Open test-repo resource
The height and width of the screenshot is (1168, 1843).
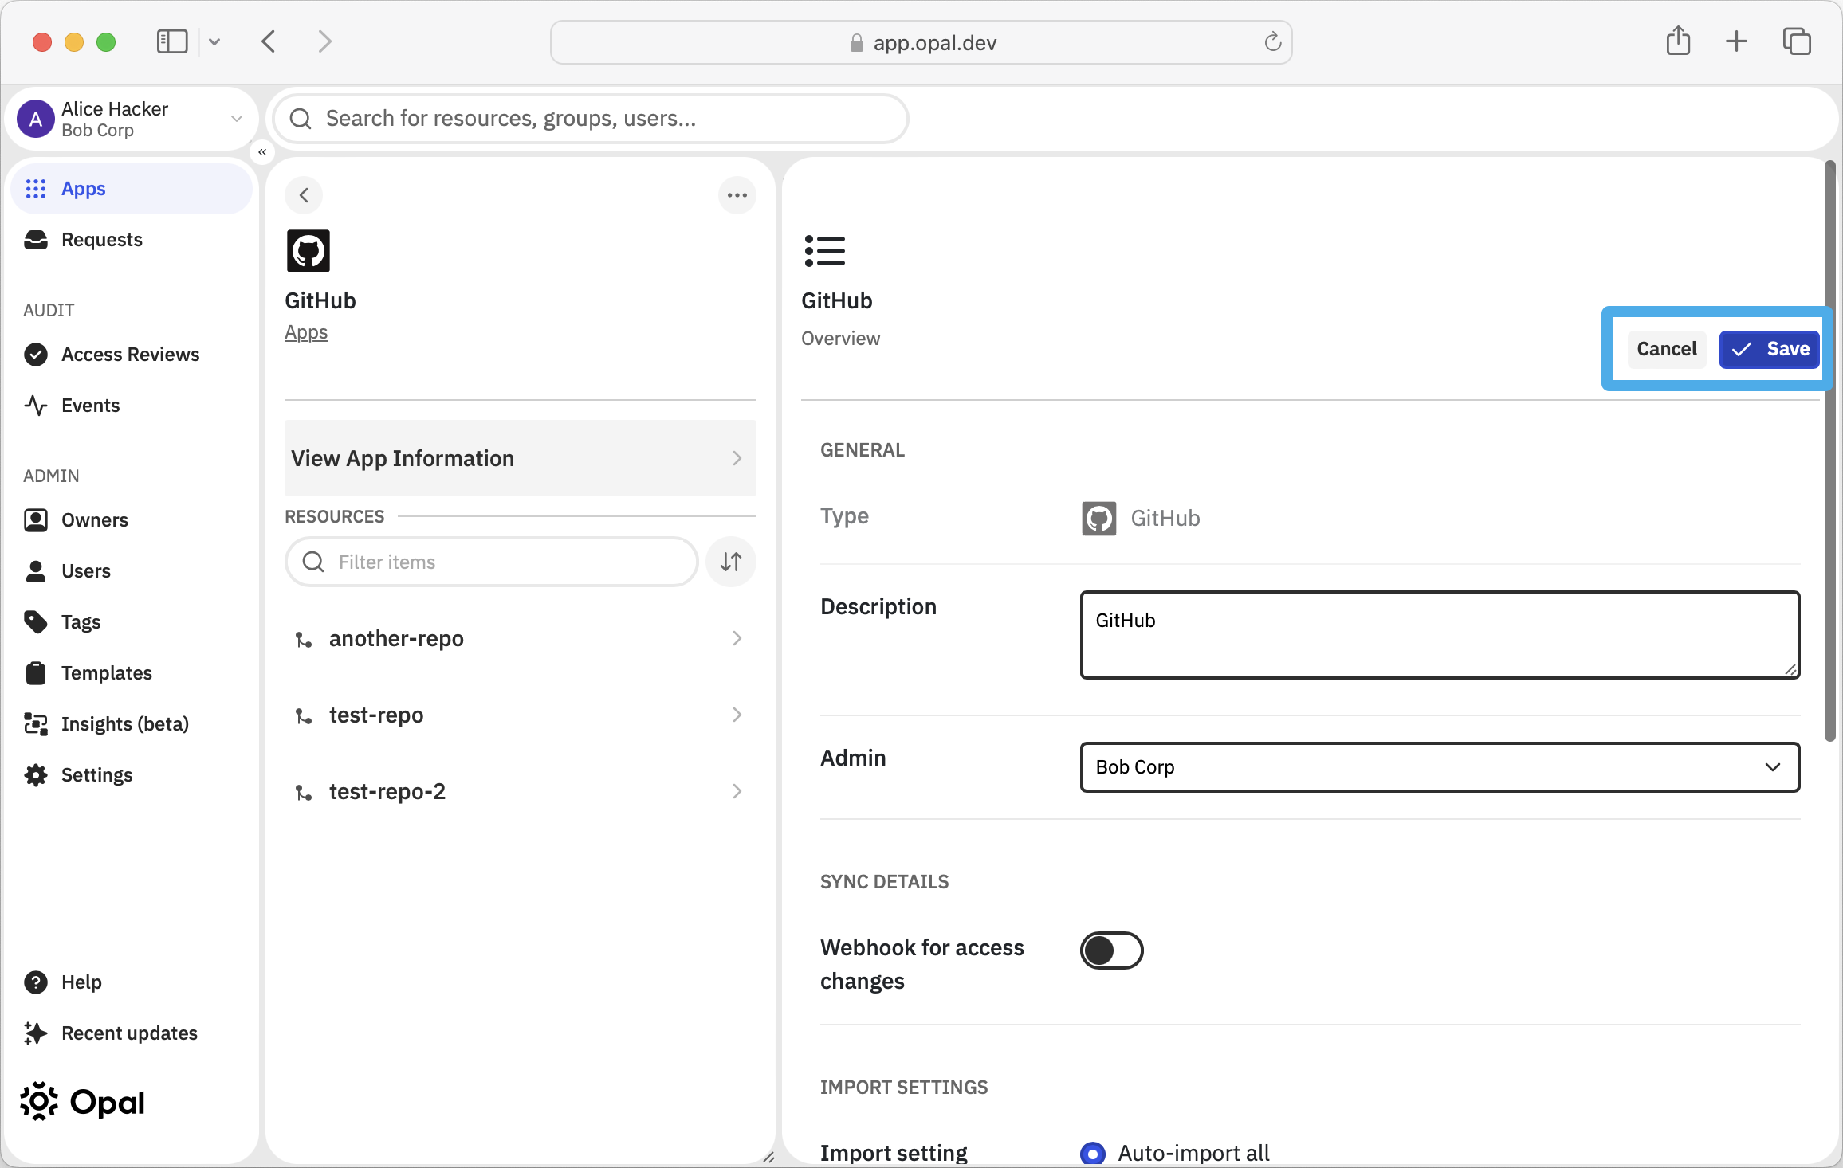pos(521,715)
